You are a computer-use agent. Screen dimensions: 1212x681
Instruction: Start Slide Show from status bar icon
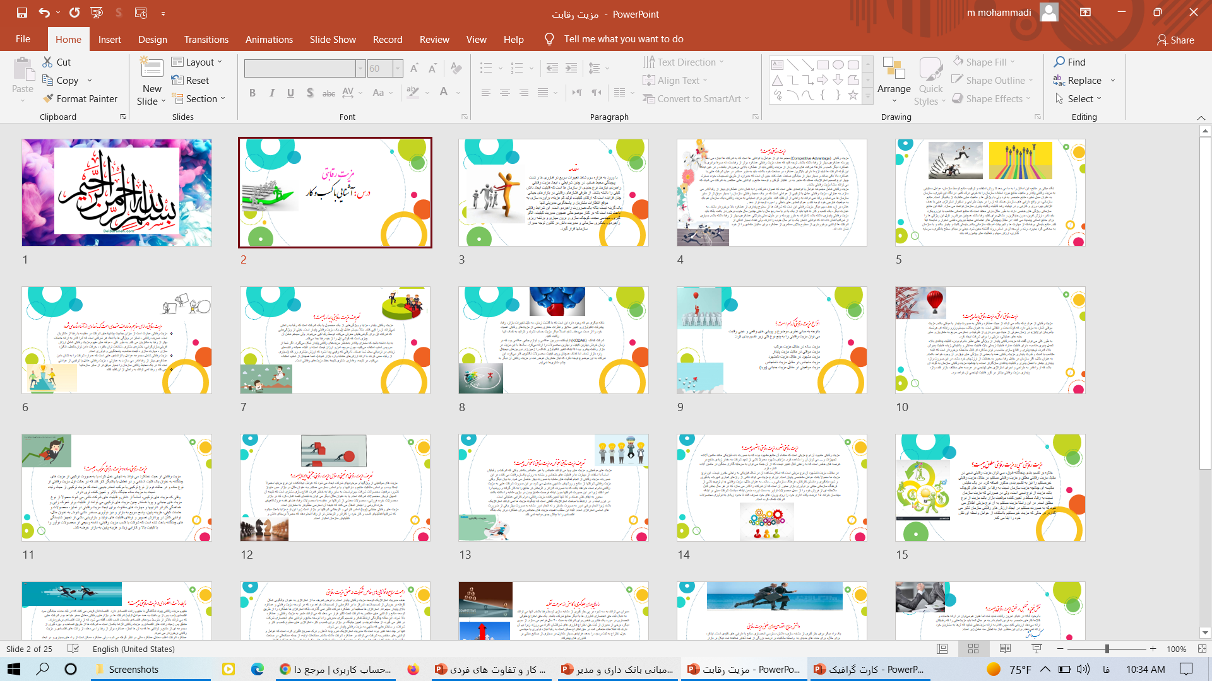[1037, 649]
